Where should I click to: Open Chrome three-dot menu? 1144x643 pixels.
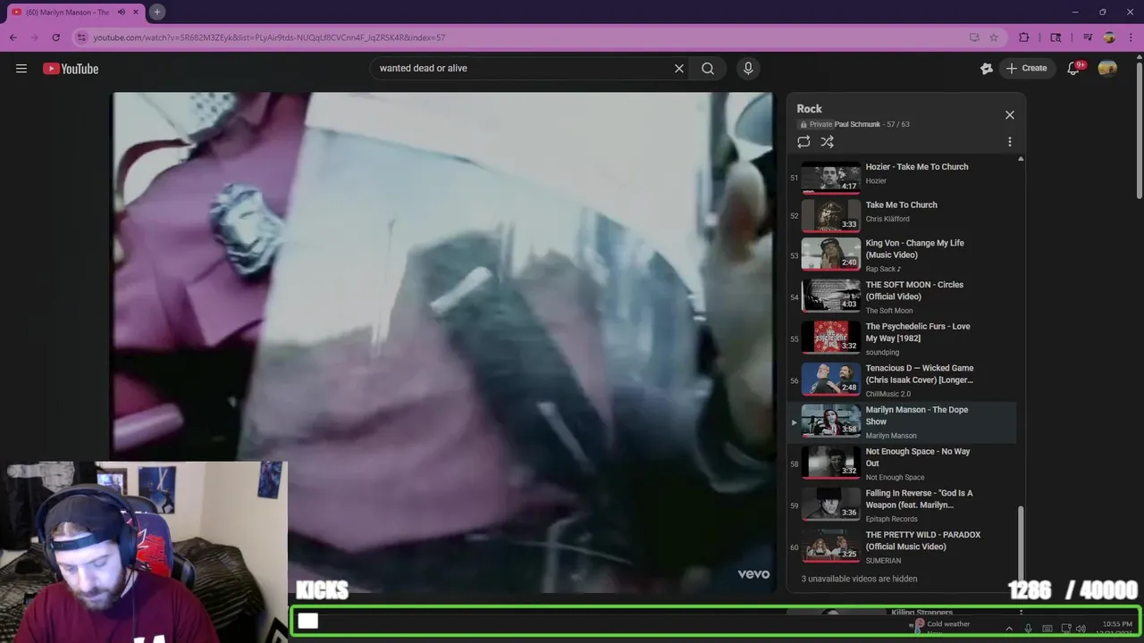(1131, 38)
